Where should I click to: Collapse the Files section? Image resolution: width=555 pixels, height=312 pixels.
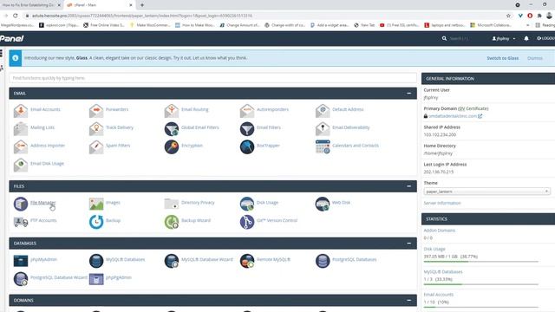408,186
